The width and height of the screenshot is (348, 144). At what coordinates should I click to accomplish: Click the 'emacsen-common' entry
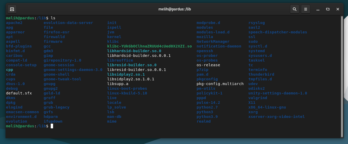[x=22, y=112]
